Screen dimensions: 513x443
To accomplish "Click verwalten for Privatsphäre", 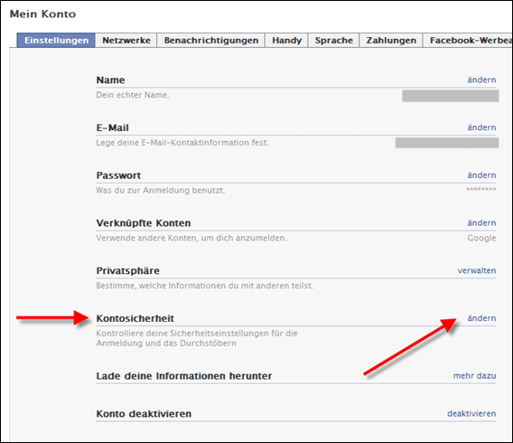I will click(477, 271).
